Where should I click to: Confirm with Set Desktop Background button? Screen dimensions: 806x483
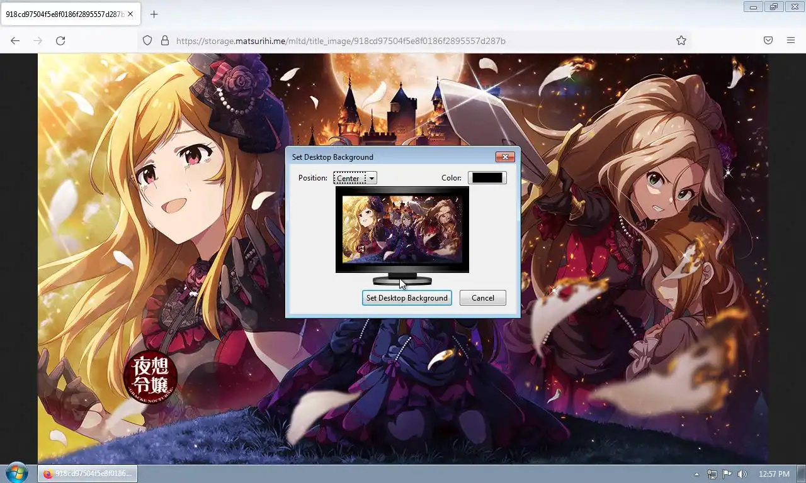pyautogui.click(x=407, y=298)
